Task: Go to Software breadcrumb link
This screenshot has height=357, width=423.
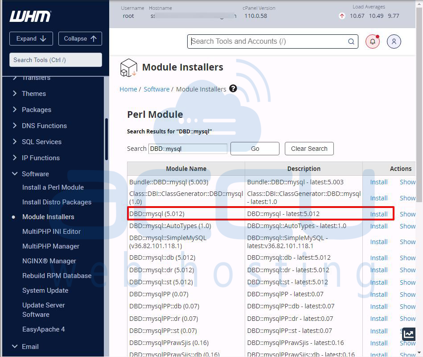Action: [x=156, y=89]
